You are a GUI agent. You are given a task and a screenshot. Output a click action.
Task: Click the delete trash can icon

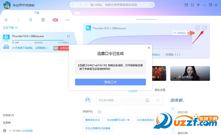(x=43, y=20)
